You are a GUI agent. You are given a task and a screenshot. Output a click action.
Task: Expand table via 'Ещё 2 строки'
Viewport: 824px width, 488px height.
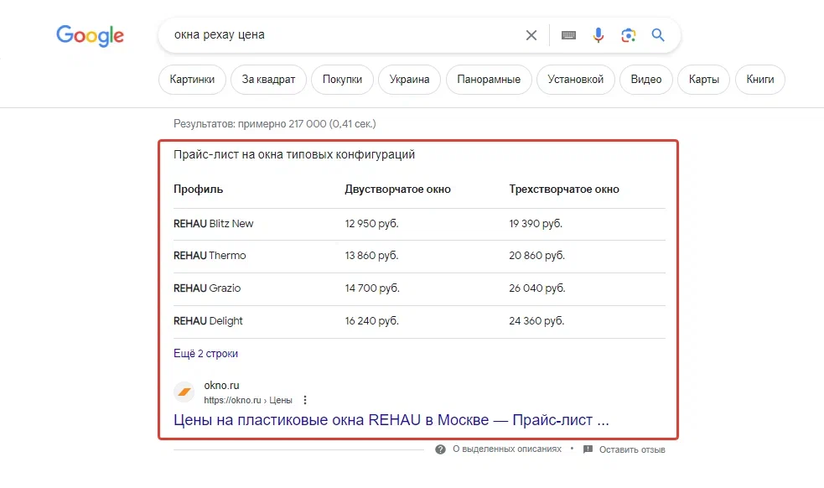click(205, 353)
